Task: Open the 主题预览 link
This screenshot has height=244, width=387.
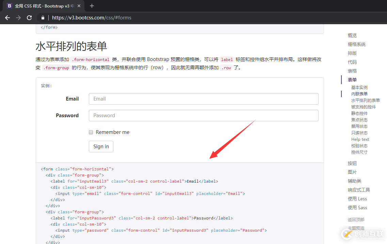Action: pos(356,228)
